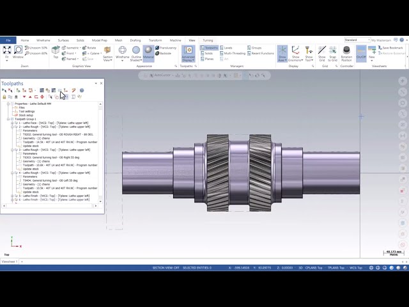Toggle Viewsheets On/Off

(x=361, y=52)
